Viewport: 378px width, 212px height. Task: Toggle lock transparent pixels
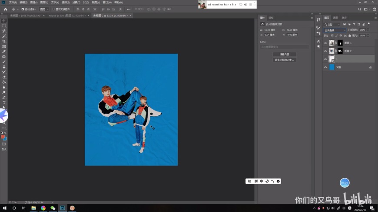[x=332, y=36]
